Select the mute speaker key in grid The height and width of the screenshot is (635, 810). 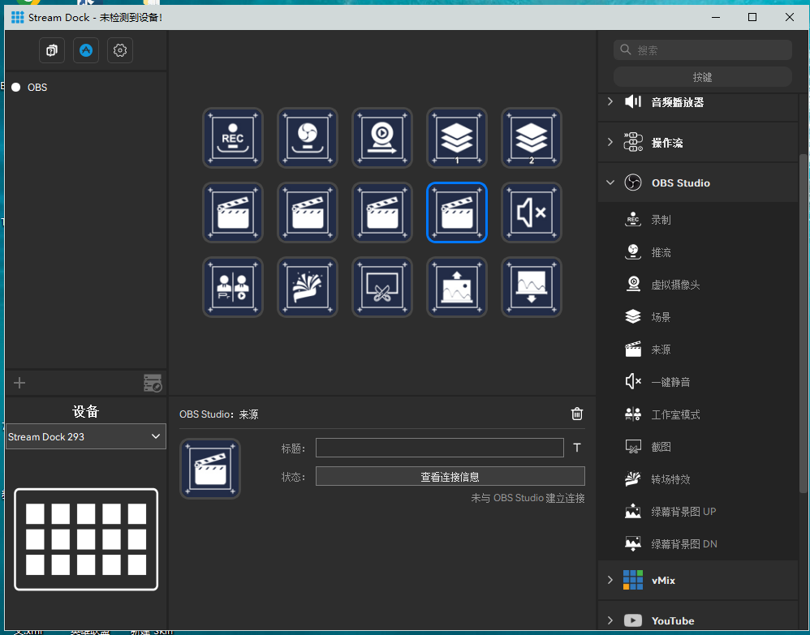[531, 212]
